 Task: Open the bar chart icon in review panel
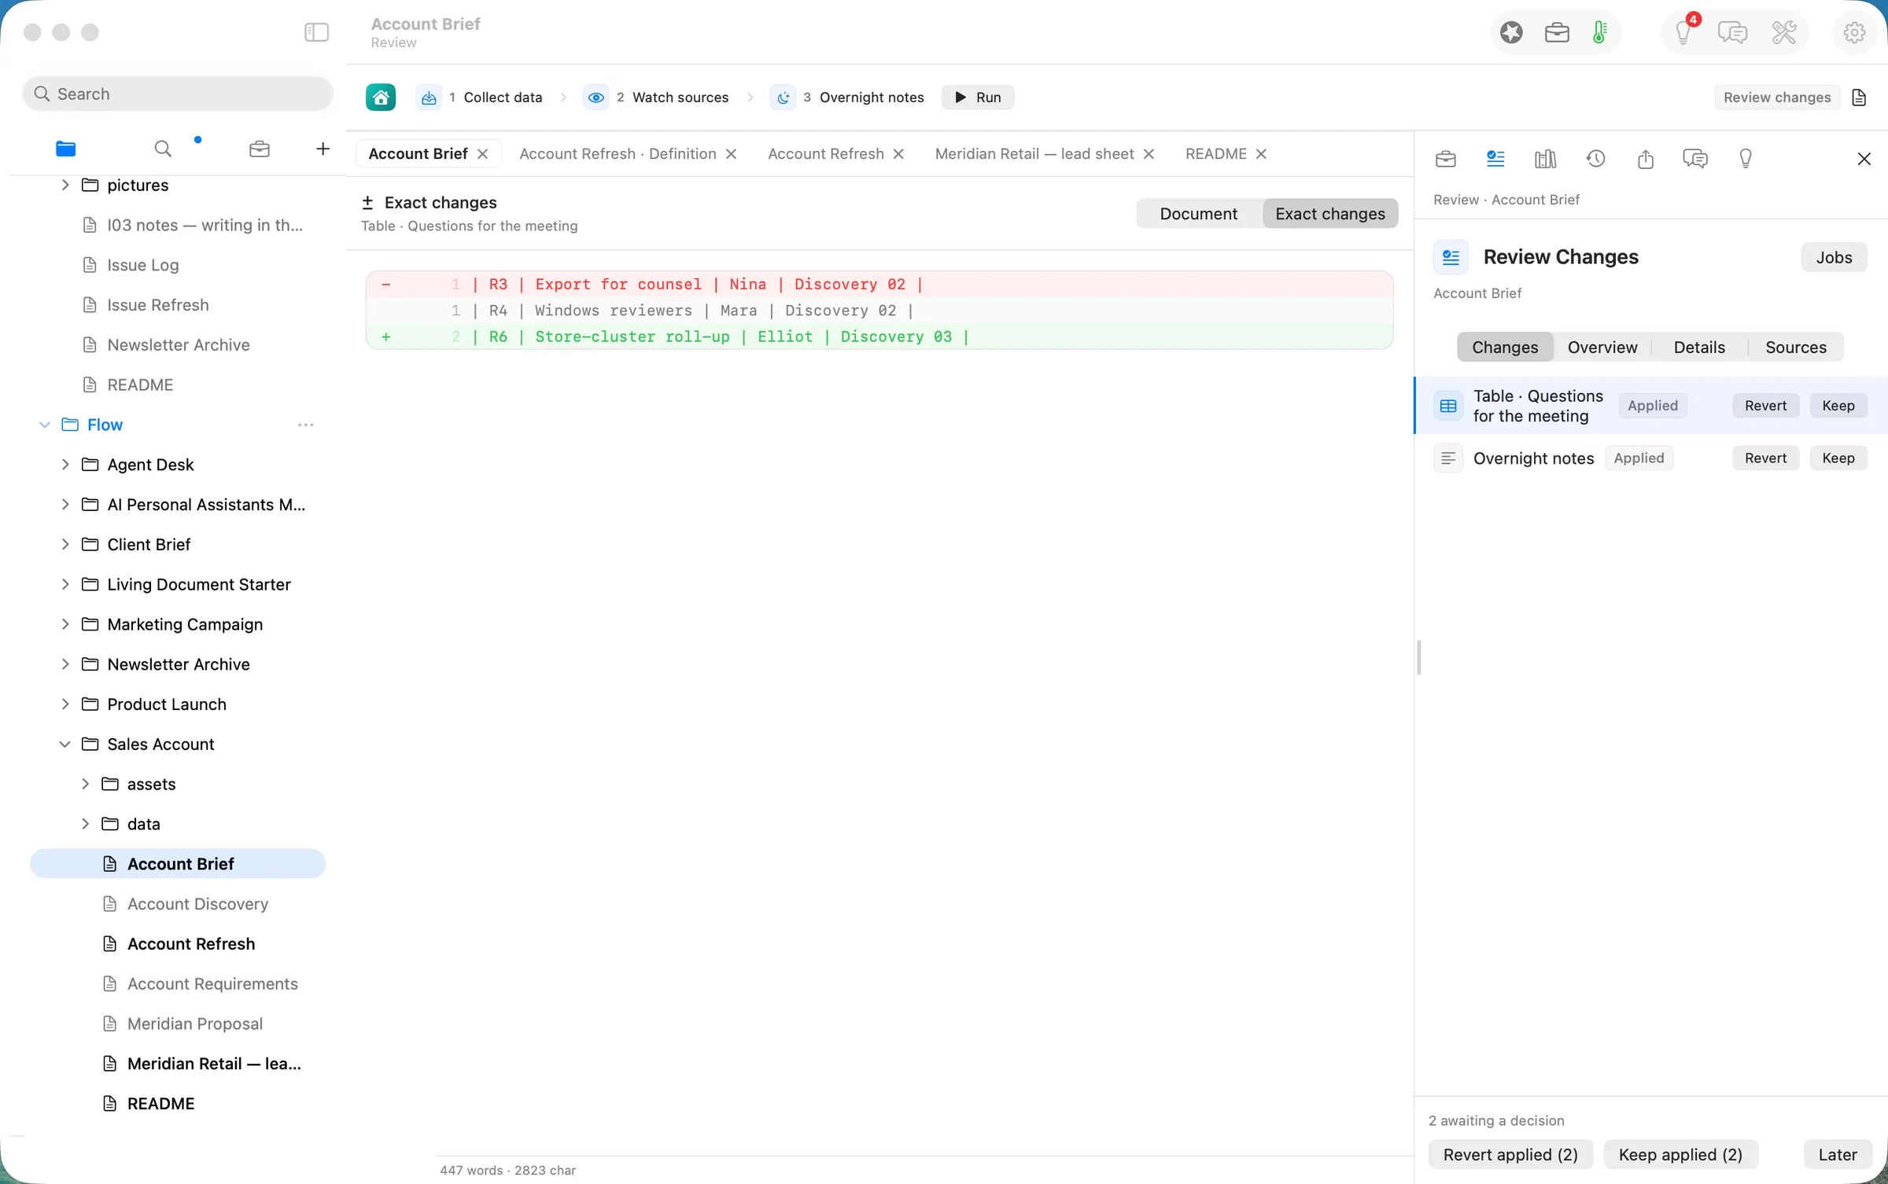coord(1545,159)
